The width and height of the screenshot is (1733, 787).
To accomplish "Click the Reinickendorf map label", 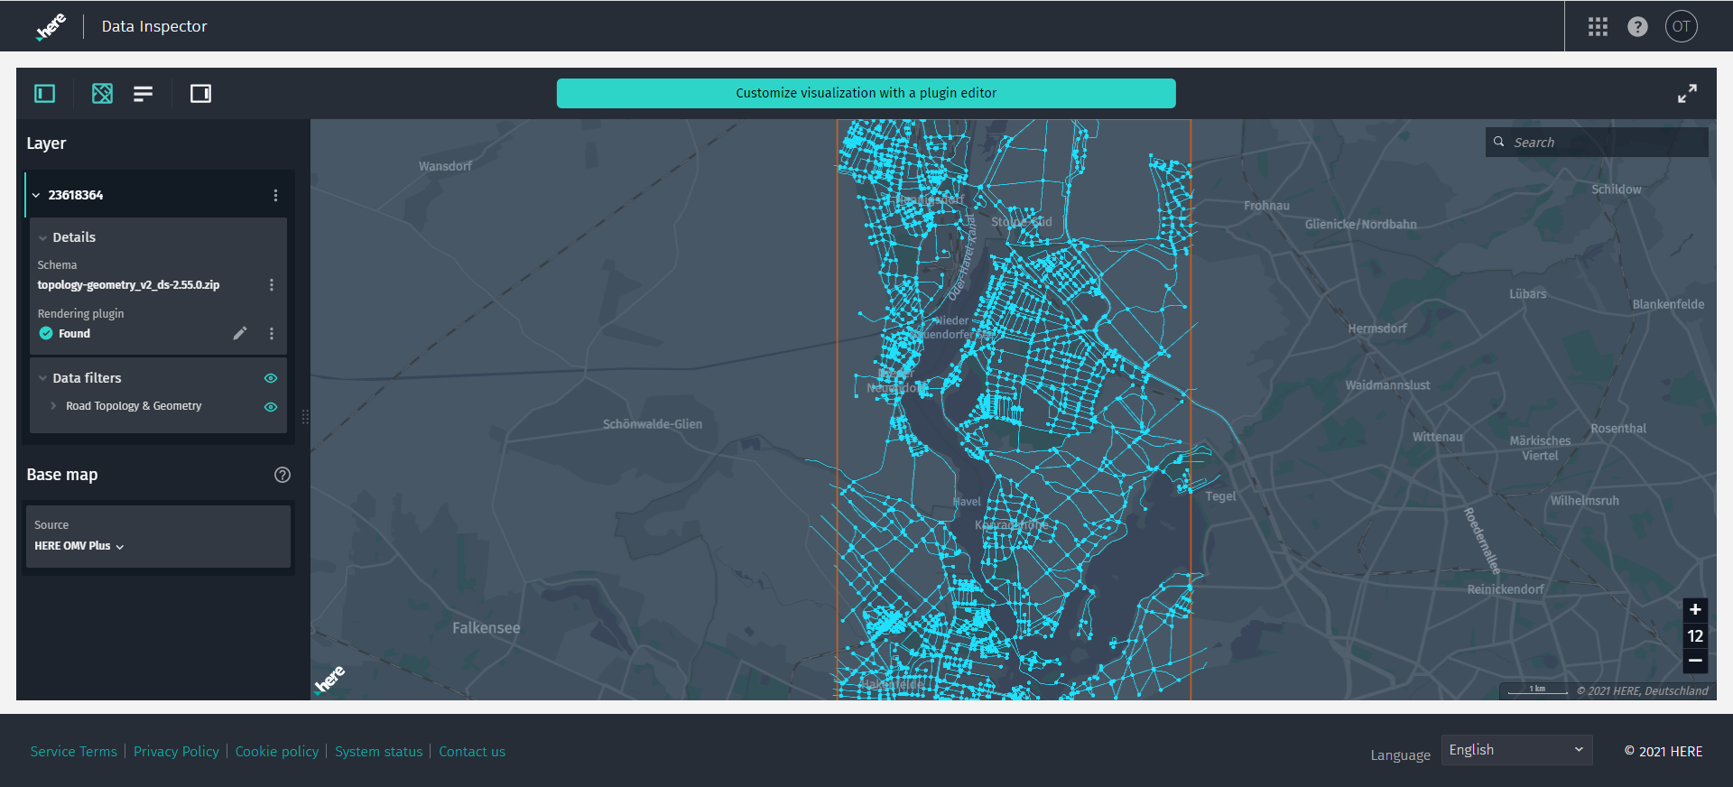I will click(x=1505, y=589).
